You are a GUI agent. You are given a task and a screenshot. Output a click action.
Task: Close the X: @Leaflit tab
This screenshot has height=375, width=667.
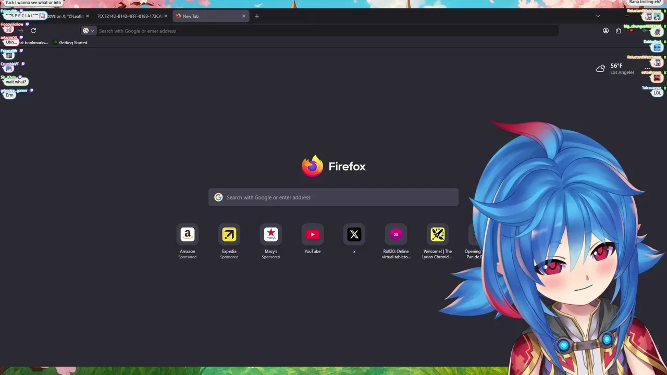point(87,16)
